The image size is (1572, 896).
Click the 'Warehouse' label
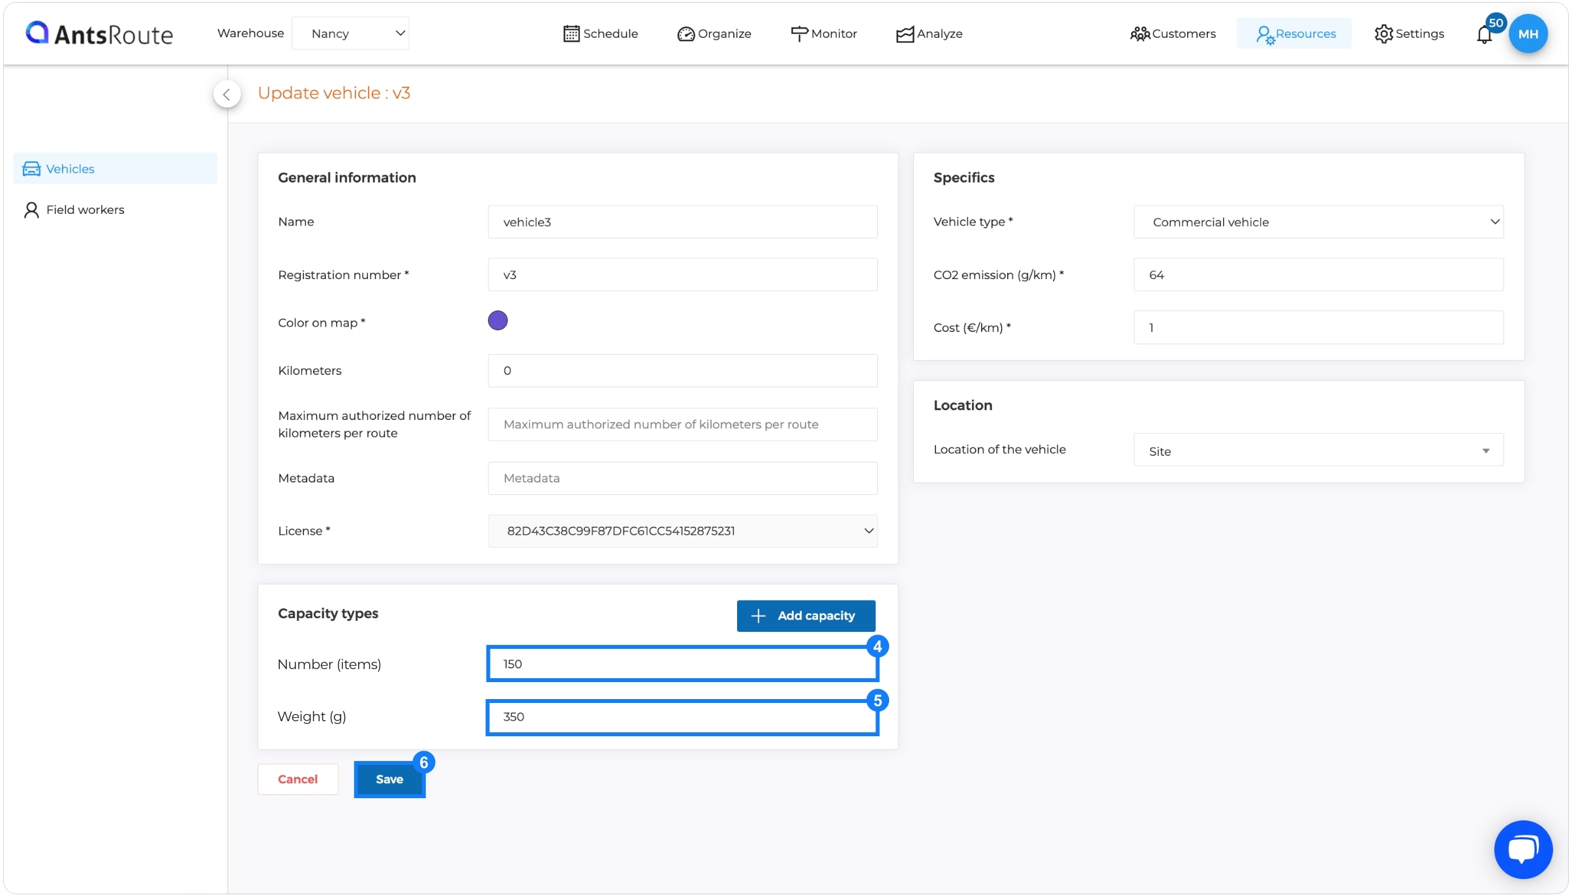[x=250, y=33]
